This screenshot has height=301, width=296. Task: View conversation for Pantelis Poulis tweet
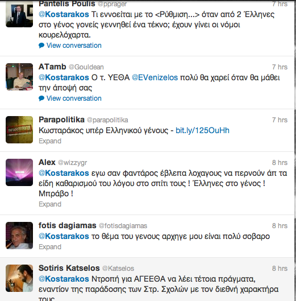tap(74, 46)
